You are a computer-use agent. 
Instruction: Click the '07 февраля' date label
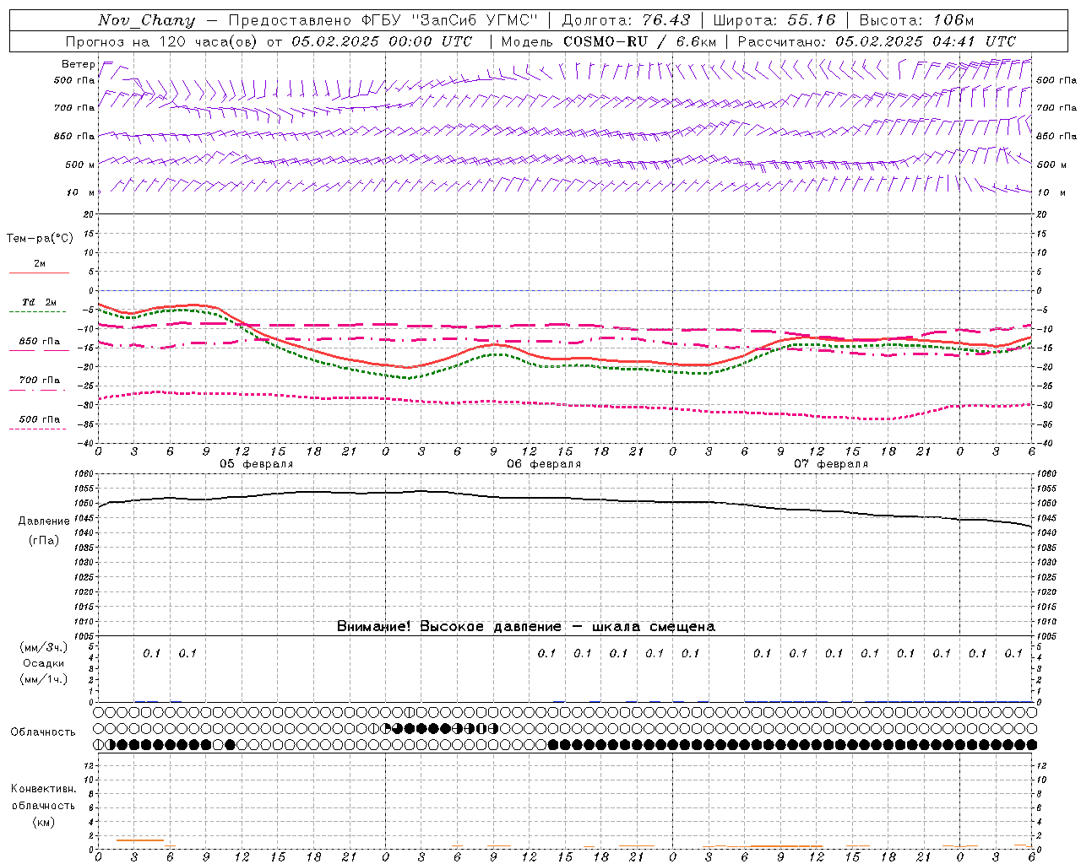tap(831, 464)
